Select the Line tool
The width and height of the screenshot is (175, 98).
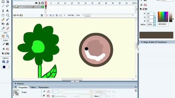pos(3,6)
